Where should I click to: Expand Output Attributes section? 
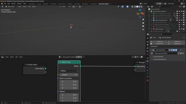(158, 57)
